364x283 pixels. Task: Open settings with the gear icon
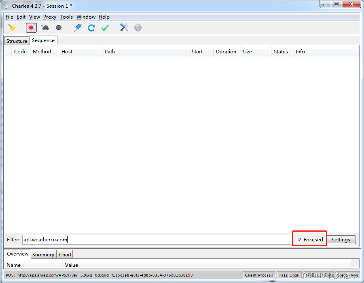[x=138, y=27]
